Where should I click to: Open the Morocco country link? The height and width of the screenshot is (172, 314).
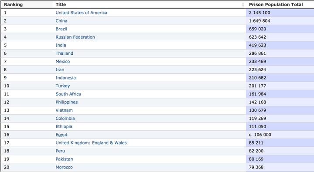point(64,167)
